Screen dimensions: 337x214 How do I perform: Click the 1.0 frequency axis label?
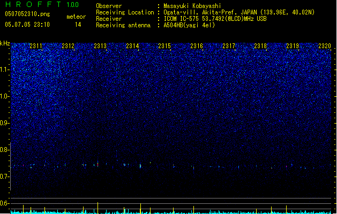click(5, 96)
